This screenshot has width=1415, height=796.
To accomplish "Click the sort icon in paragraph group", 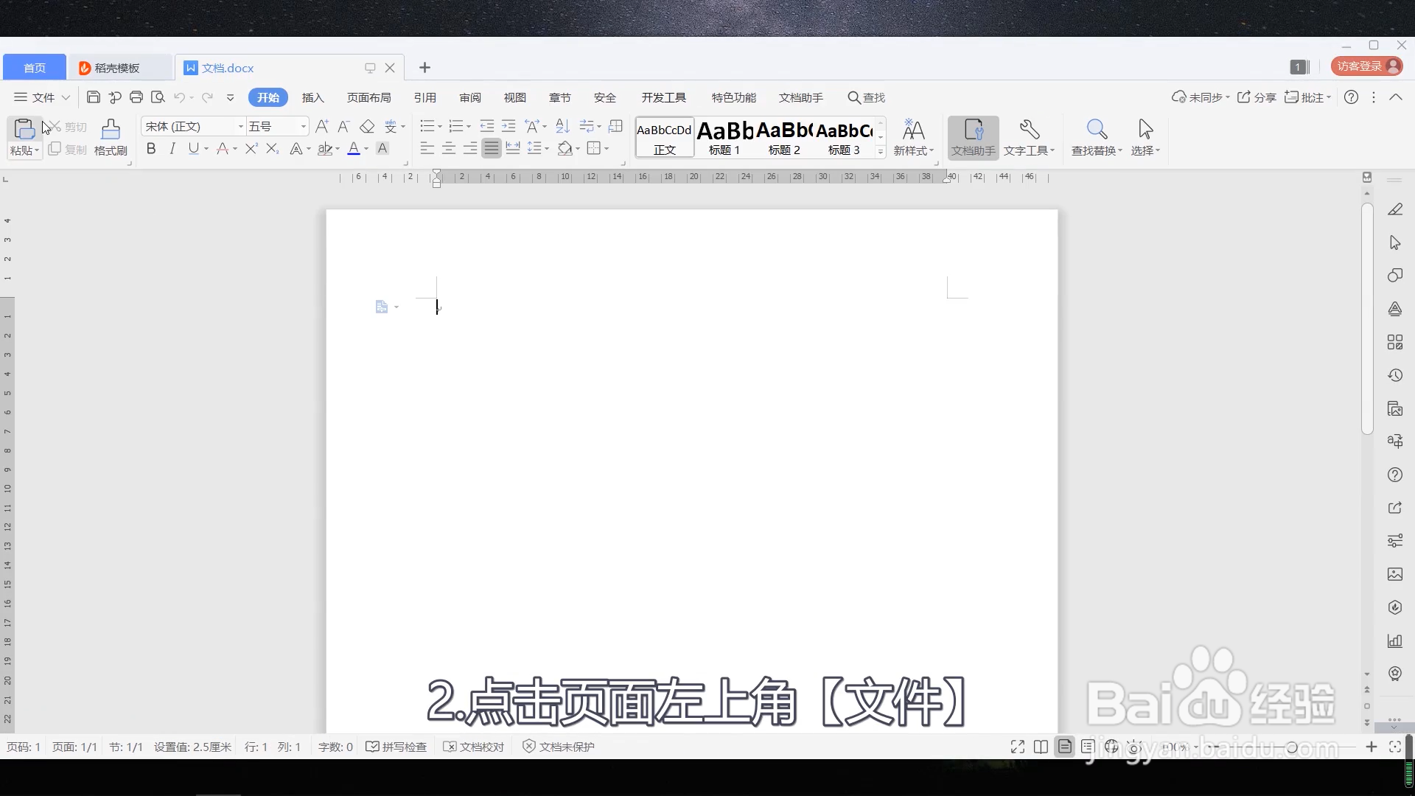I will 562,127.
